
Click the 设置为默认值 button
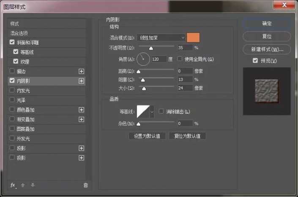[x=147, y=136]
